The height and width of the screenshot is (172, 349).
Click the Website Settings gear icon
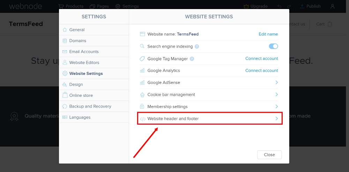point(65,73)
